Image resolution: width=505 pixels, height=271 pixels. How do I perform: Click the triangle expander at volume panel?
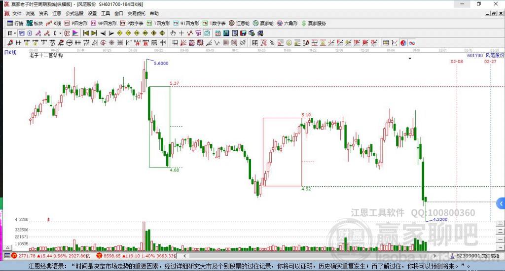[8, 247]
